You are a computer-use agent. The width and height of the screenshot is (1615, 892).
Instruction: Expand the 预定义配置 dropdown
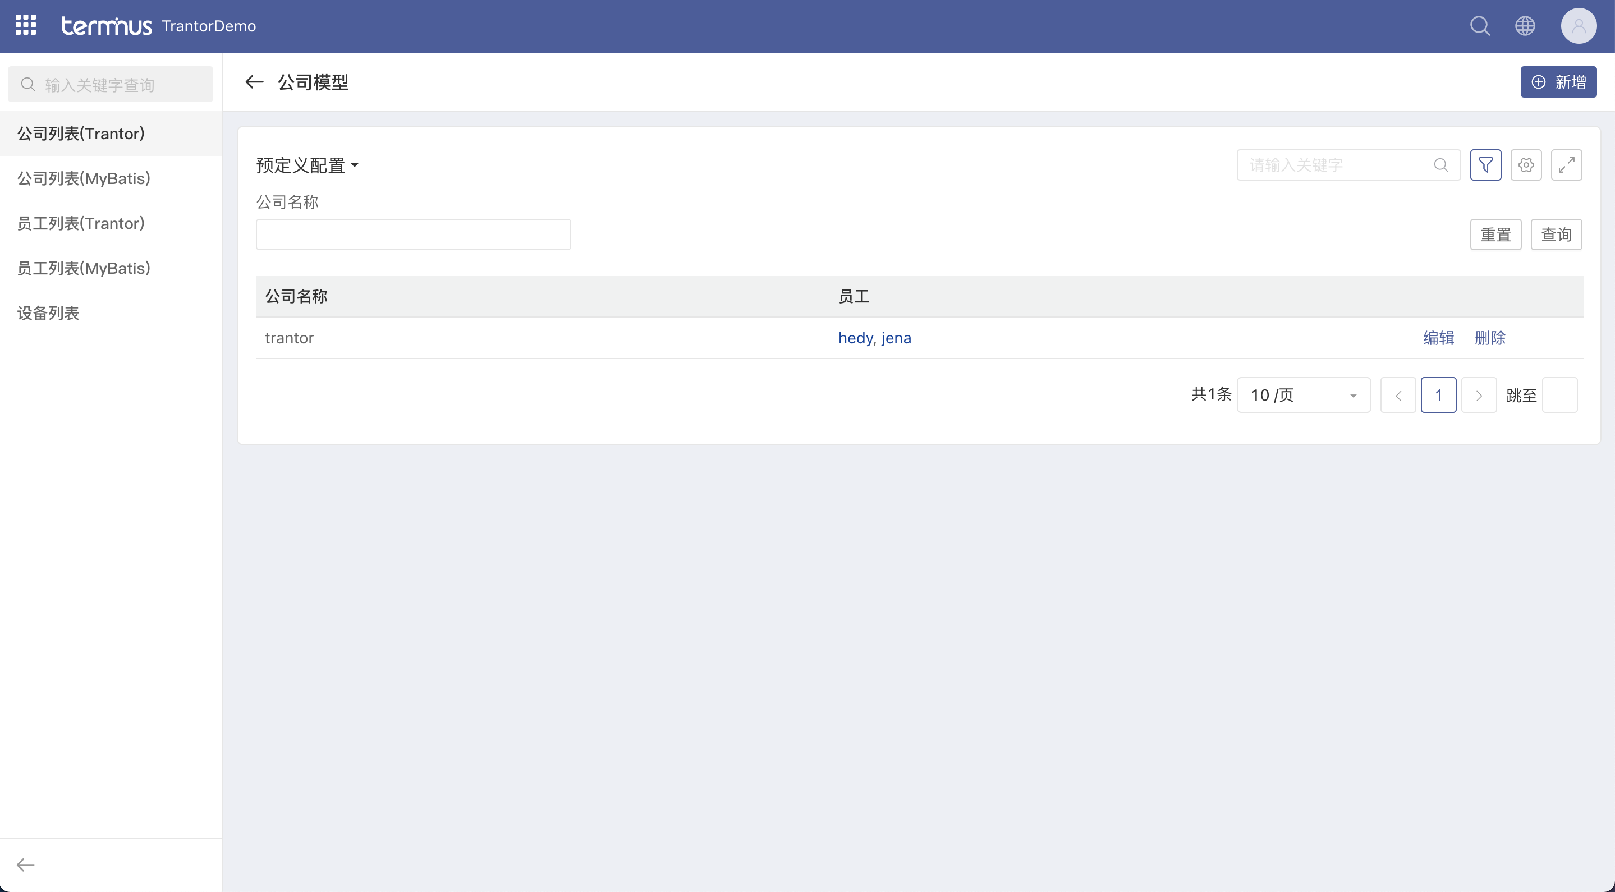[307, 165]
